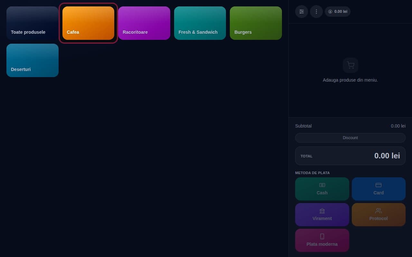Apply a Discount to the order

(350, 138)
